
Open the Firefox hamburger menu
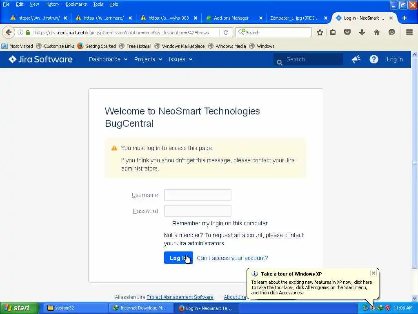coord(409,33)
